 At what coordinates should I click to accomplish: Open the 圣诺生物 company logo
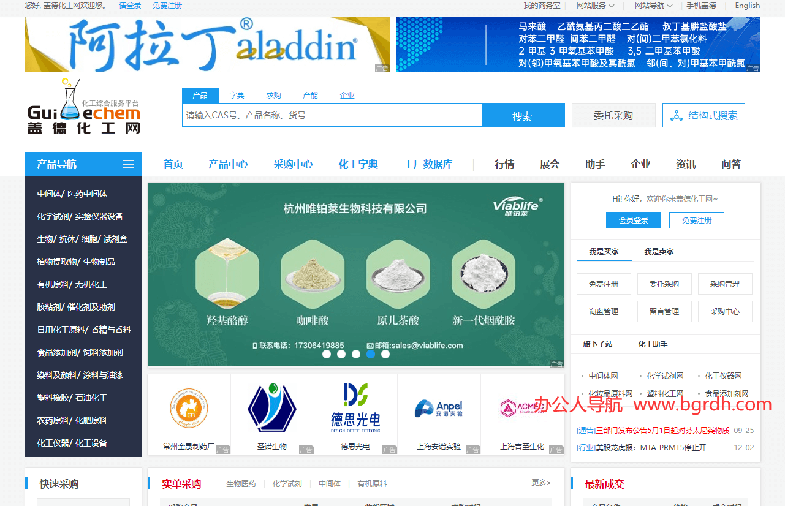tap(272, 408)
